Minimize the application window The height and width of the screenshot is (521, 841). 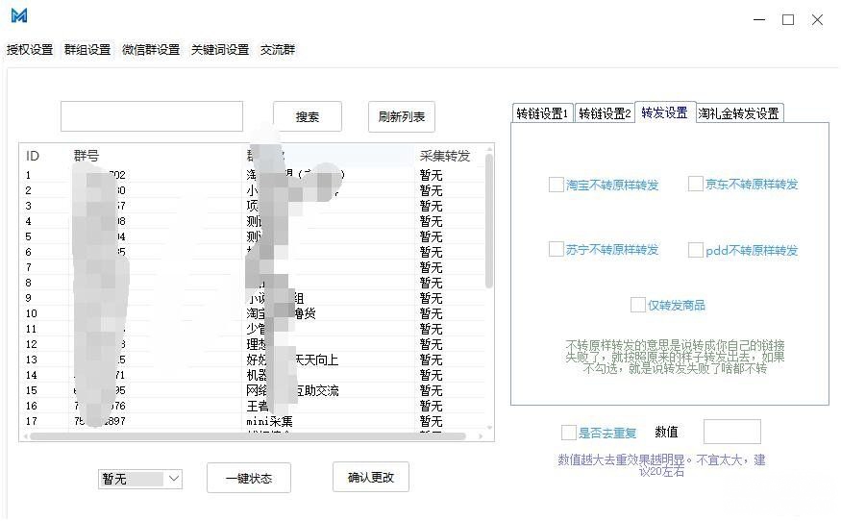click(x=759, y=20)
